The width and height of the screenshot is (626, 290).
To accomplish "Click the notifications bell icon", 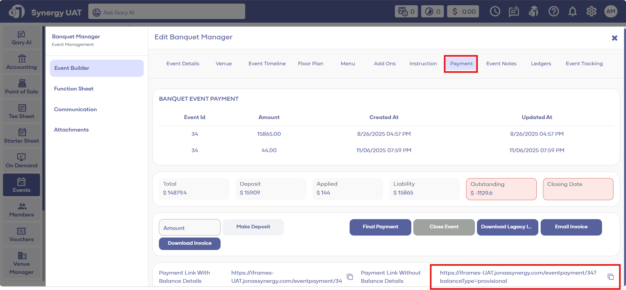I will click(x=572, y=12).
